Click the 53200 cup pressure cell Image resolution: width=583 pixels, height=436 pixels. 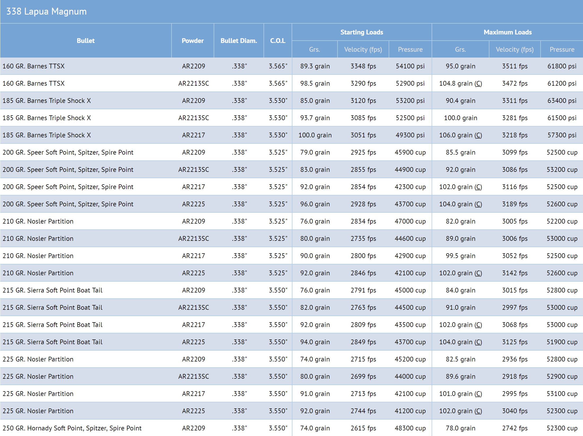562,169
